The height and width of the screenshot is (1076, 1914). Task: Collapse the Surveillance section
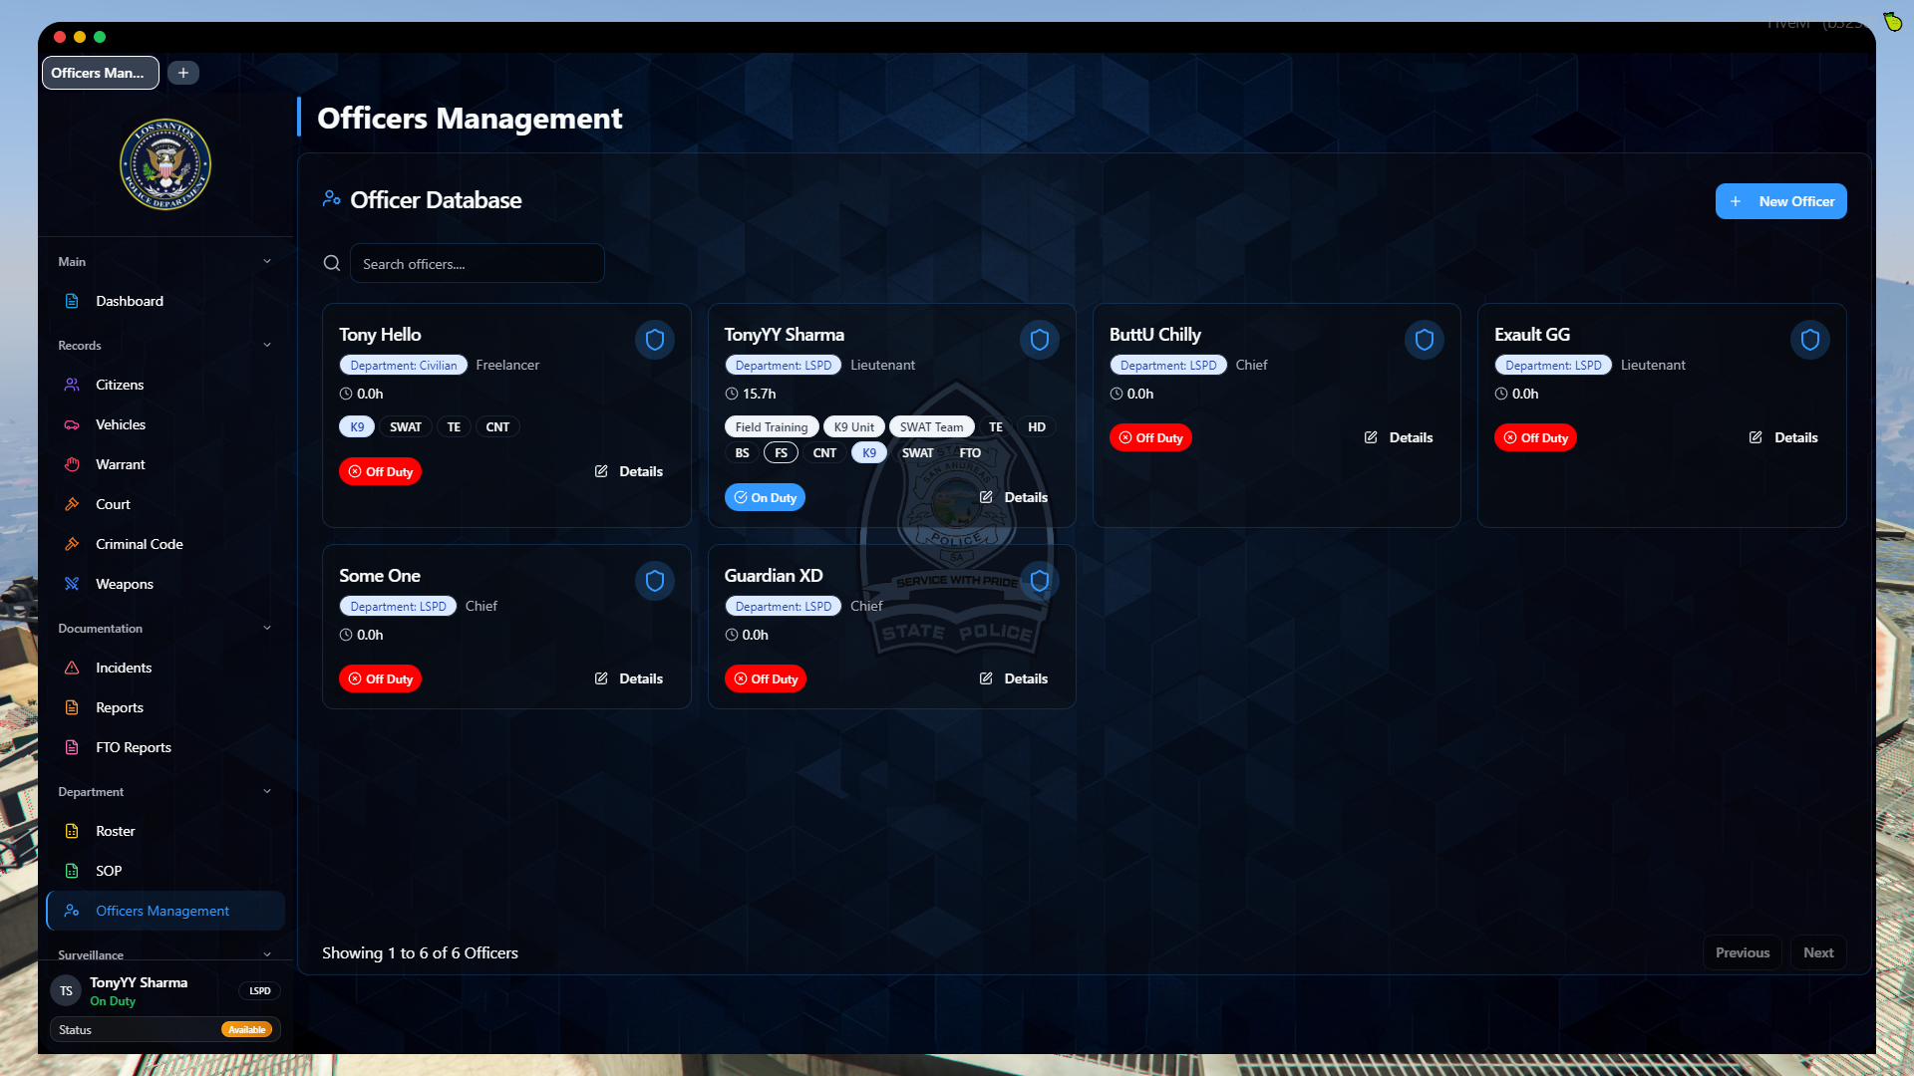click(267, 954)
